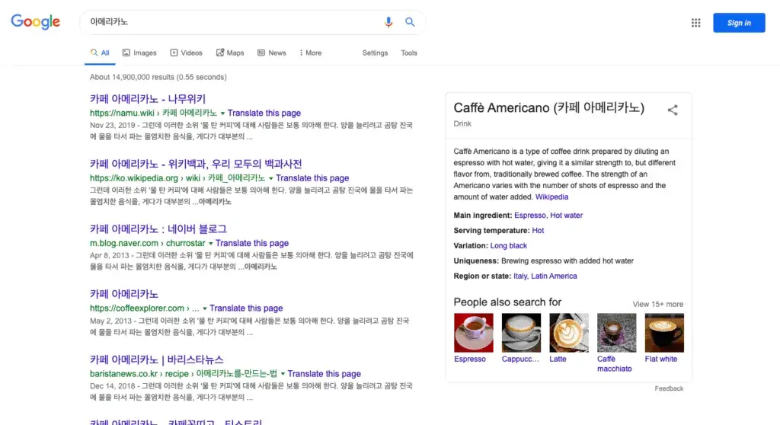The image size is (780, 425).
Task: Switch to the Videos tab
Action: point(187,53)
